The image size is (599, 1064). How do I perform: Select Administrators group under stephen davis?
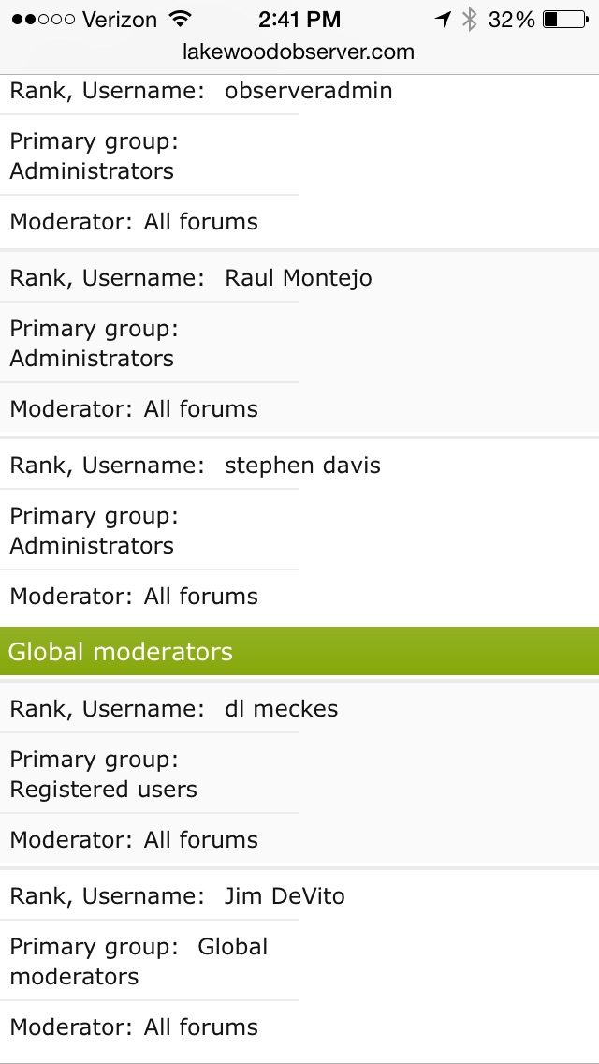point(92,546)
